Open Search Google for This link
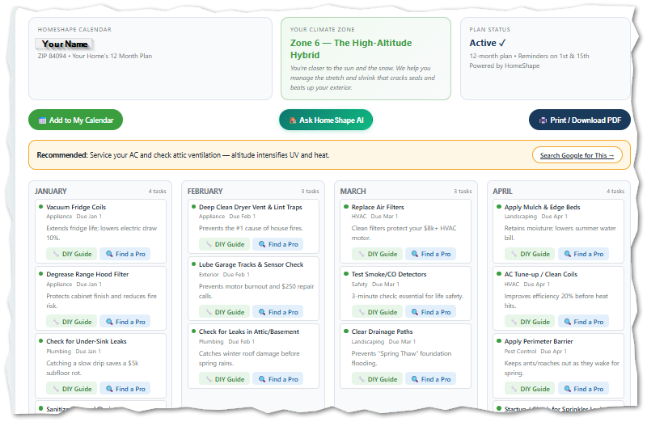This screenshot has height=422, width=647. [x=577, y=155]
